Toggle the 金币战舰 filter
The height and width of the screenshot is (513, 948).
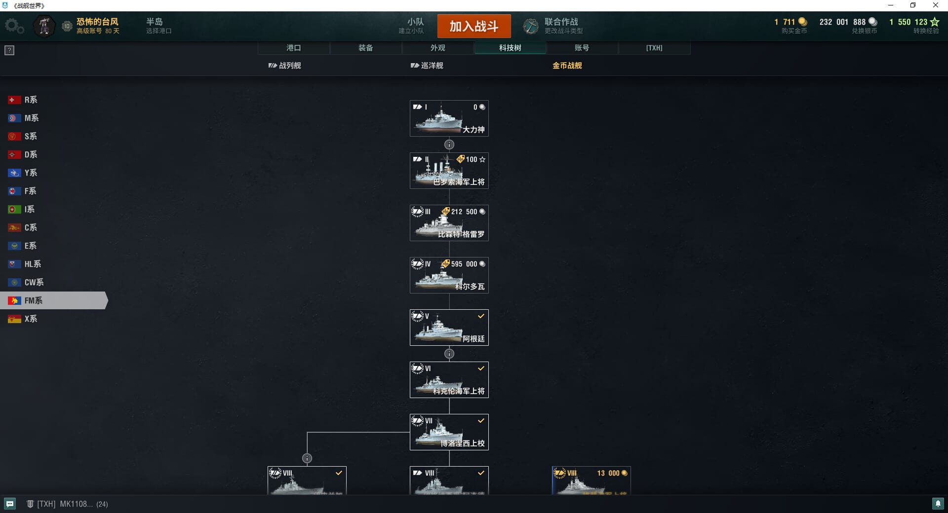point(567,65)
